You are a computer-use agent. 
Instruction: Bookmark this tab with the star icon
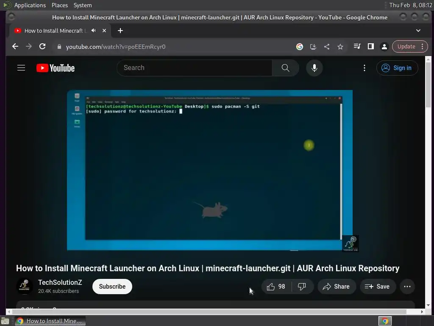click(340, 47)
